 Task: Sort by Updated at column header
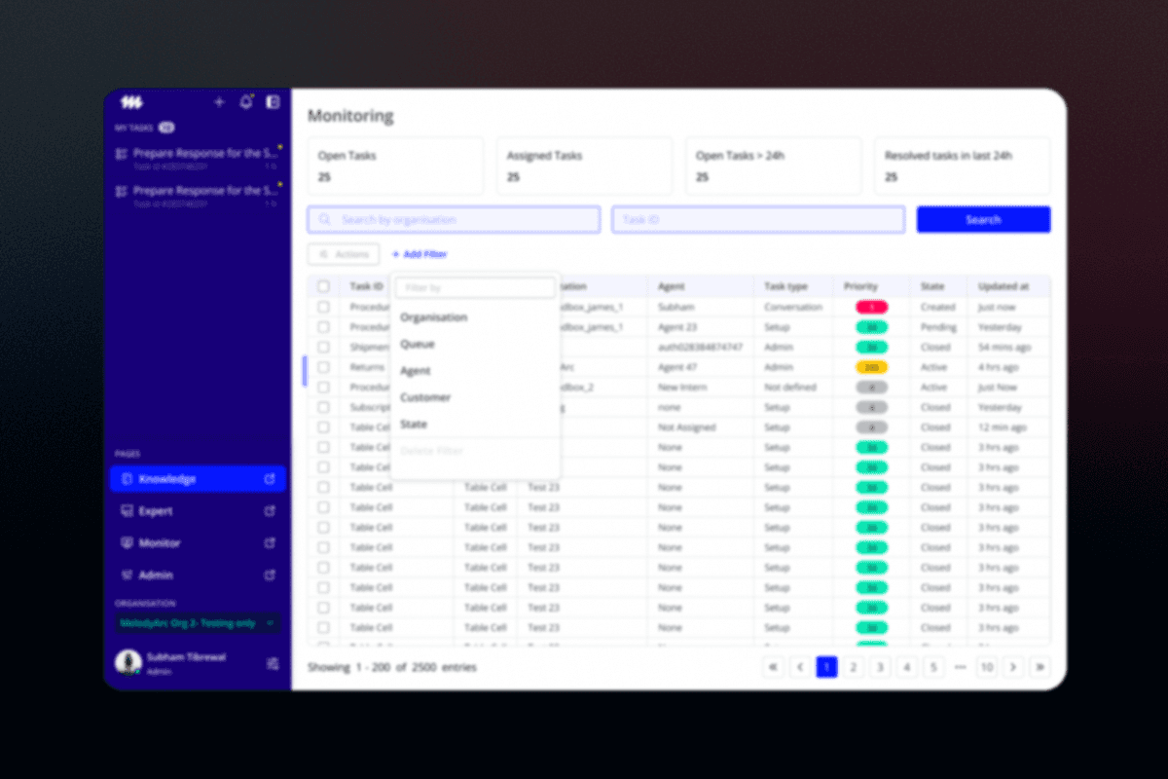[x=1004, y=287]
